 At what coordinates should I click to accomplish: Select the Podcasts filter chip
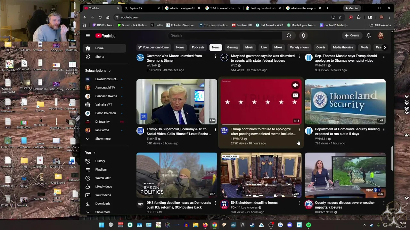click(198, 47)
